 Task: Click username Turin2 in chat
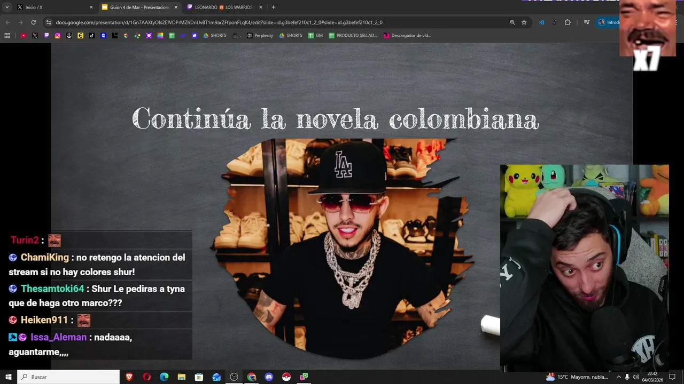pyautogui.click(x=25, y=241)
